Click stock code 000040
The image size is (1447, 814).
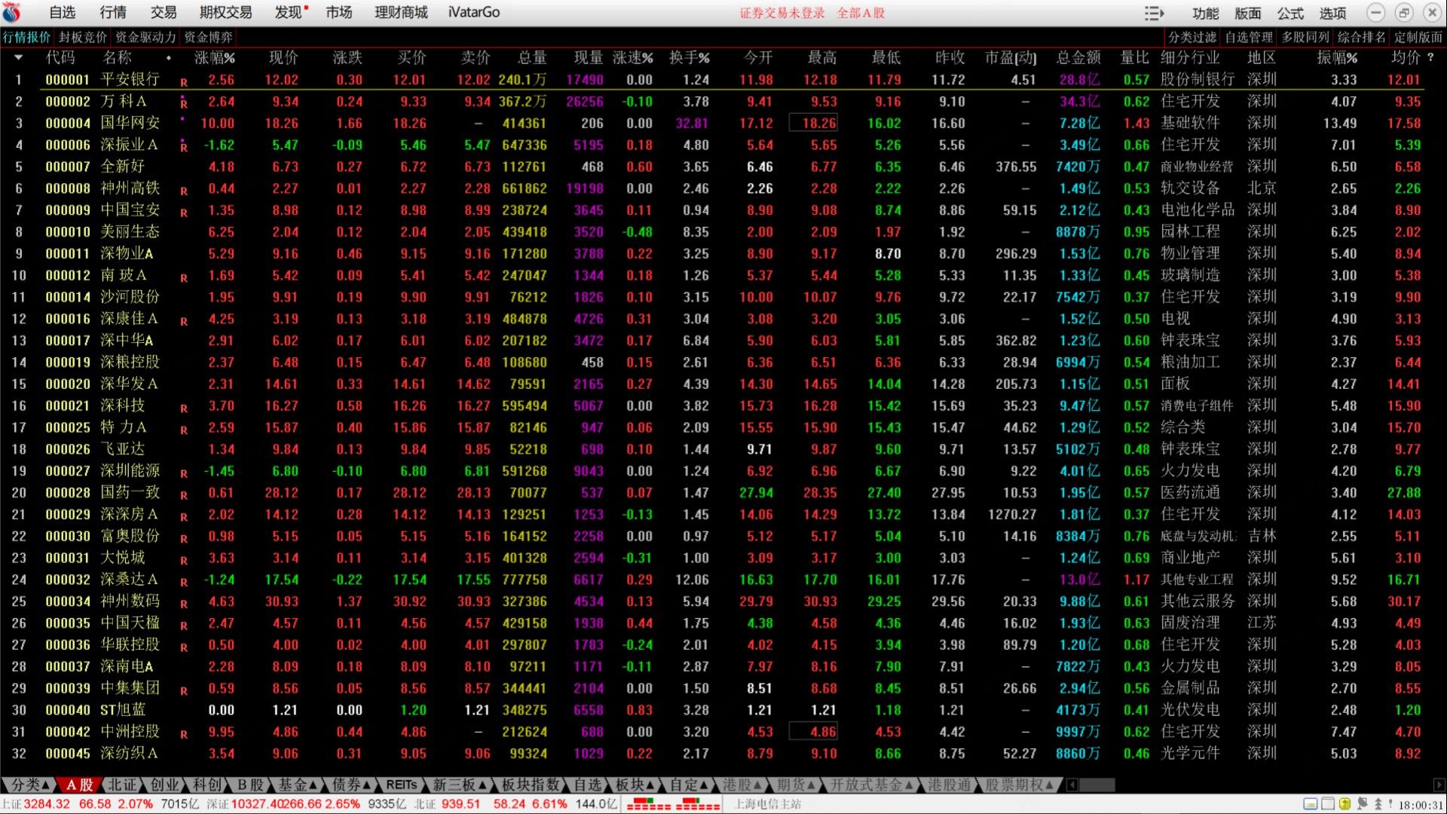68,710
